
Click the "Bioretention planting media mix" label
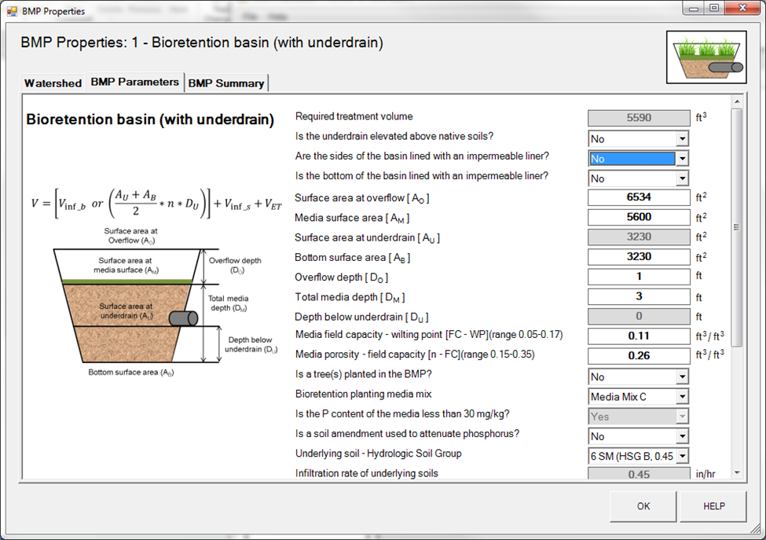364,394
